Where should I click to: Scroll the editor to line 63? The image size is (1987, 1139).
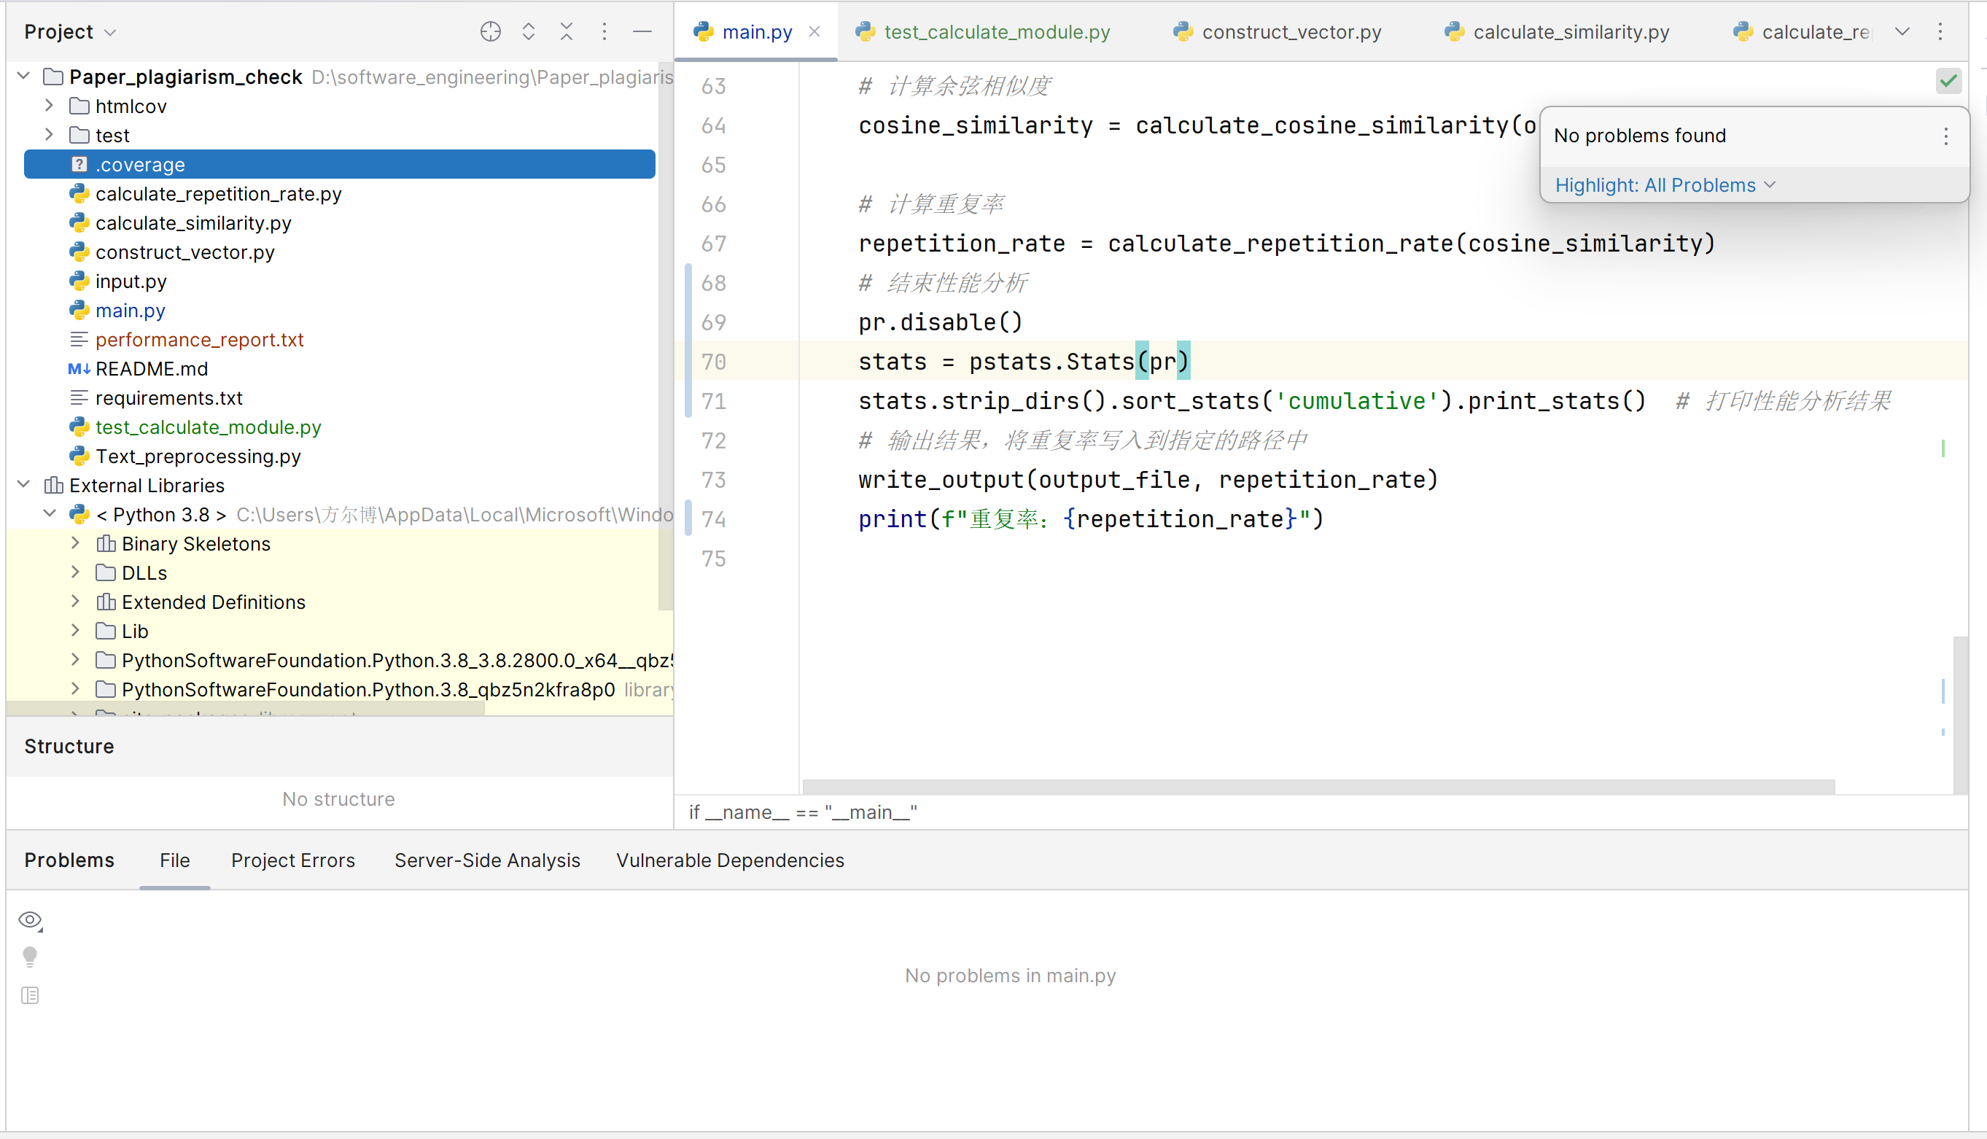712,86
